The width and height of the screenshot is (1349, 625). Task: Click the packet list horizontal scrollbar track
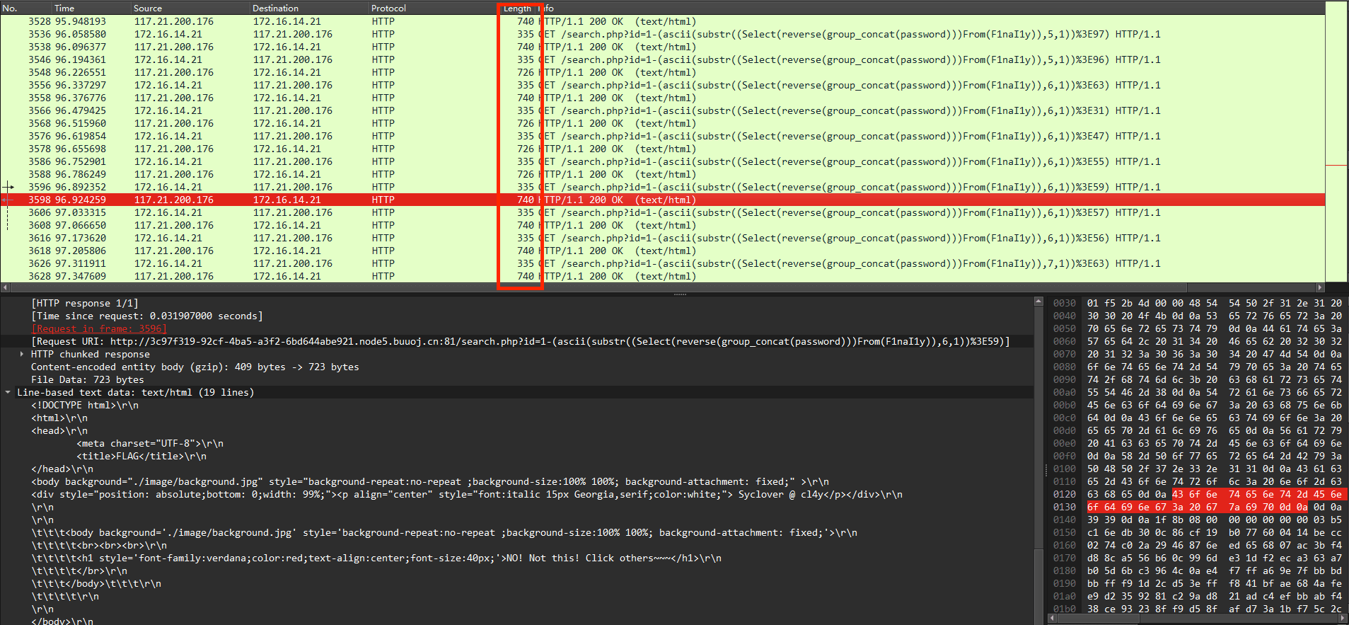click(662, 287)
